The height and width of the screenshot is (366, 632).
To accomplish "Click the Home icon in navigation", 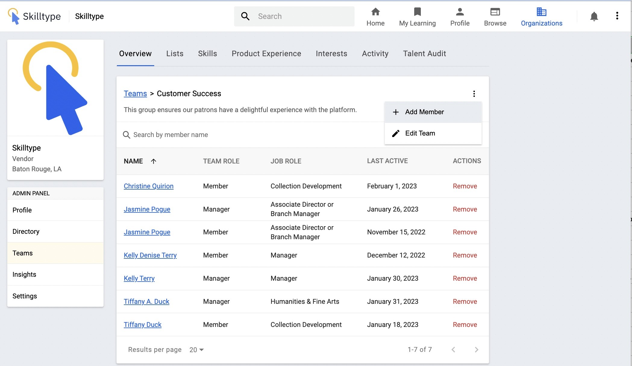I will (x=375, y=12).
